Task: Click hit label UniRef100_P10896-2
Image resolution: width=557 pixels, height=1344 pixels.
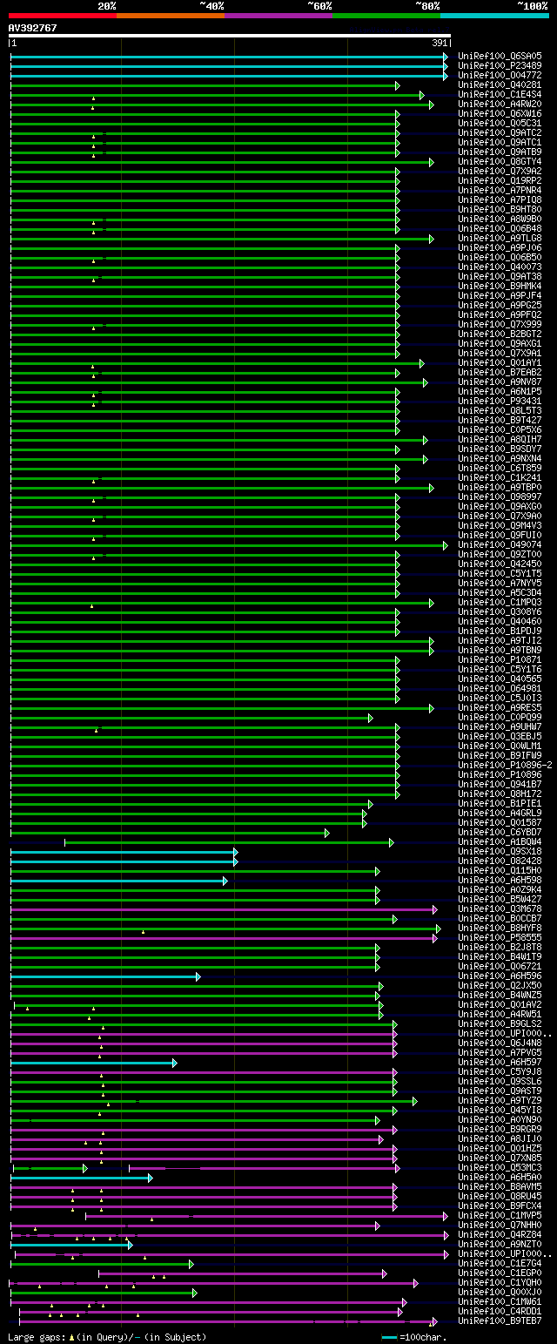Action: [x=505, y=765]
